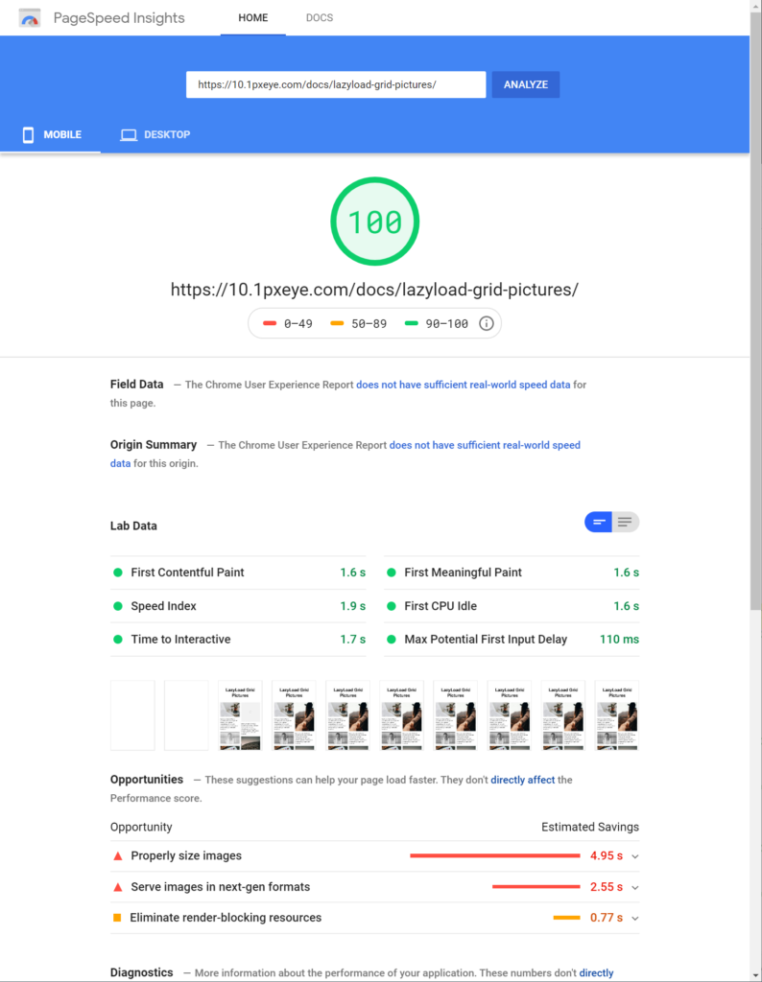Click the info icon beside score legend
This screenshot has width=762, height=982.
(487, 323)
